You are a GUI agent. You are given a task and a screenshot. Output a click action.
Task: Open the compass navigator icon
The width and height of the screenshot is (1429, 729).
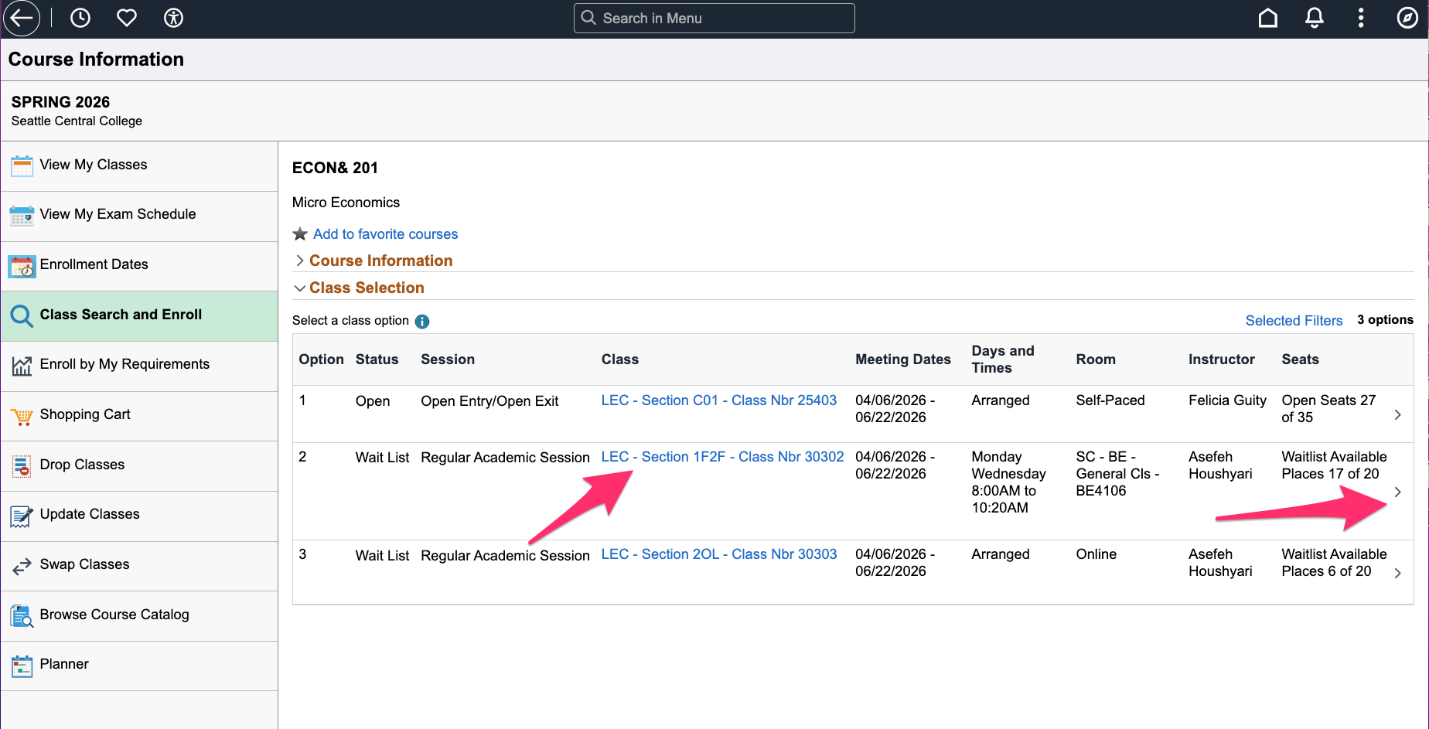[x=1407, y=18]
